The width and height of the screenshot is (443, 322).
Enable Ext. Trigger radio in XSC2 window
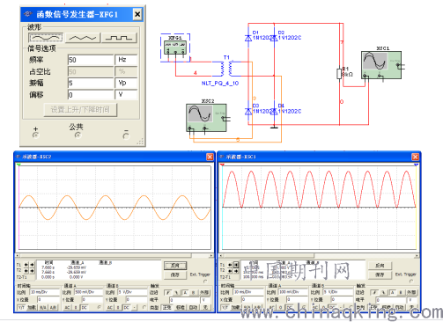pyautogui.click(x=205, y=281)
